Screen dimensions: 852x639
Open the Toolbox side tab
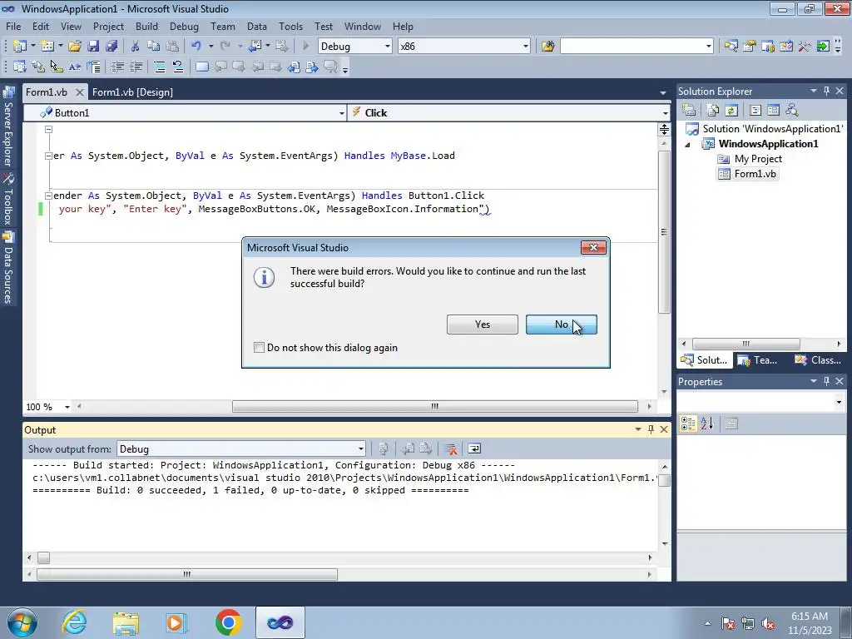[x=8, y=200]
